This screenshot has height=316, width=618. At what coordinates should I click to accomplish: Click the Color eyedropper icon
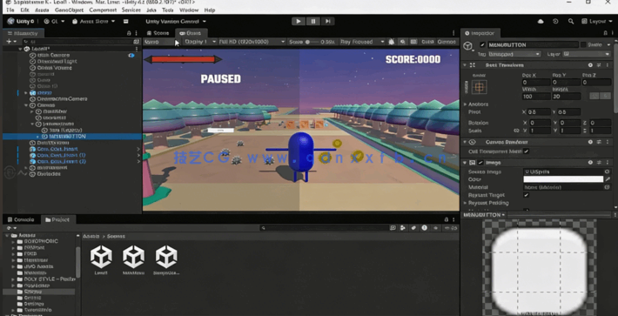(608, 179)
